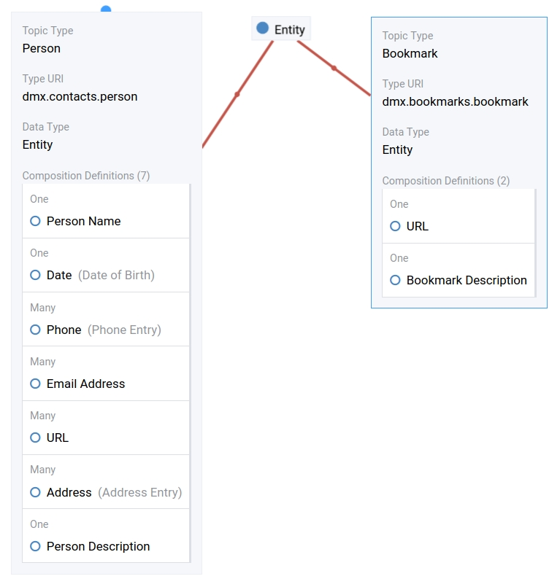The image size is (560, 587).
Task: Click the Person Description circle icon
Action: pos(35,546)
